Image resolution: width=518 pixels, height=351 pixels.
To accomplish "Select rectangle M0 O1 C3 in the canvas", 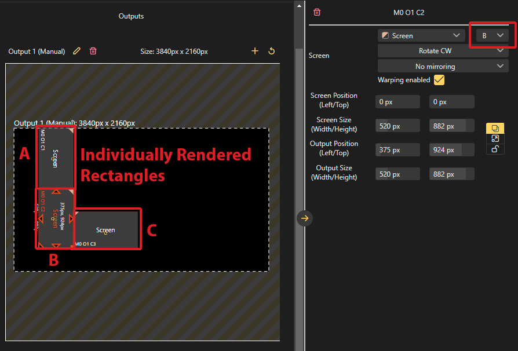I will [107, 230].
